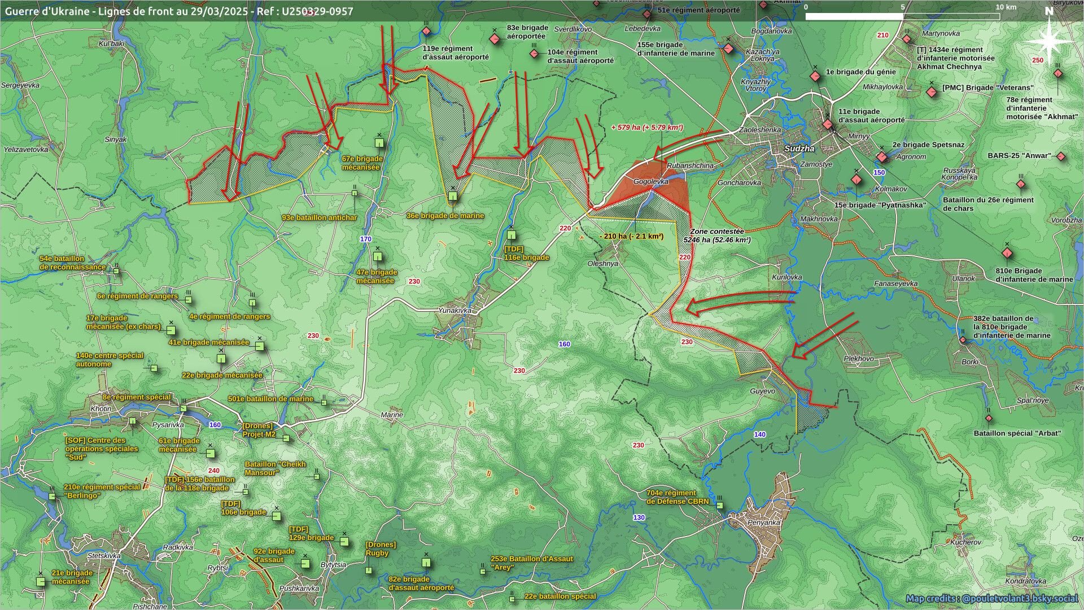
Task: Select the TDF 106e brigade square
Action: click(276, 516)
